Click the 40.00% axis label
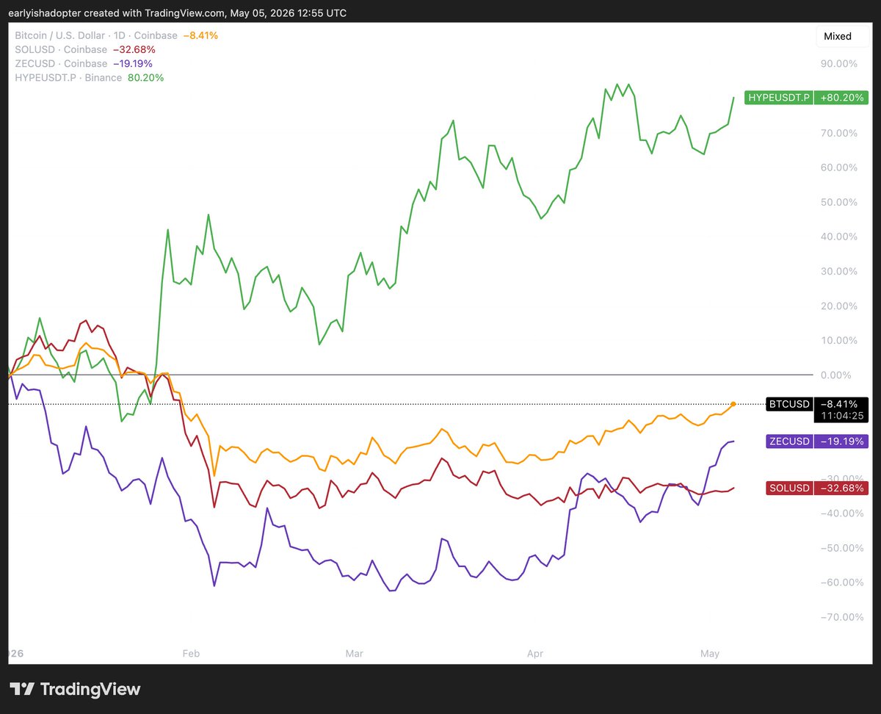881x714 pixels. click(x=839, y=237)
